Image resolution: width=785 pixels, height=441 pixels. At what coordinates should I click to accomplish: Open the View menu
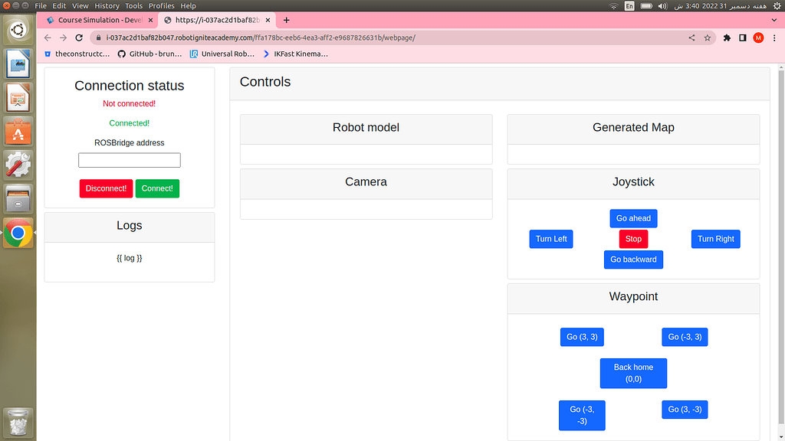point(80,6)
